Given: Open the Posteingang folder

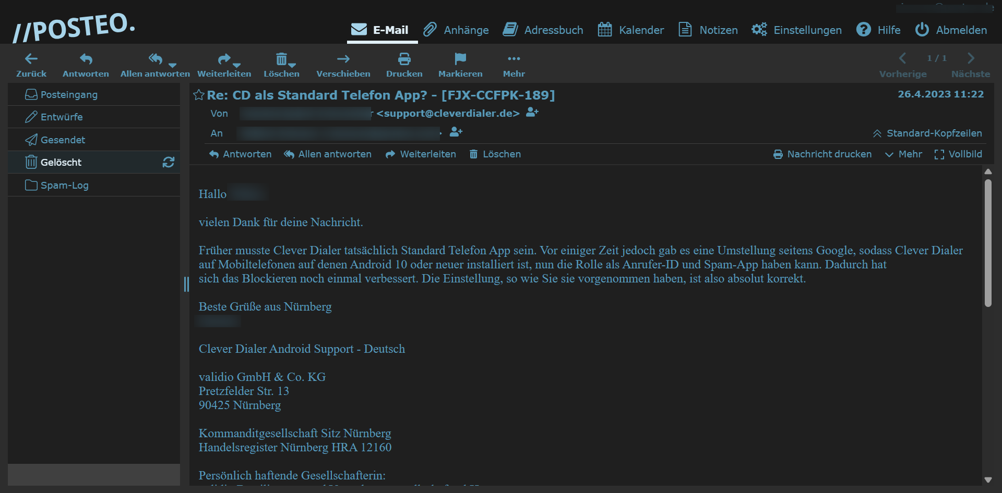Looking at the screenshot, I should pyautogui.click(x=69, y=95).
